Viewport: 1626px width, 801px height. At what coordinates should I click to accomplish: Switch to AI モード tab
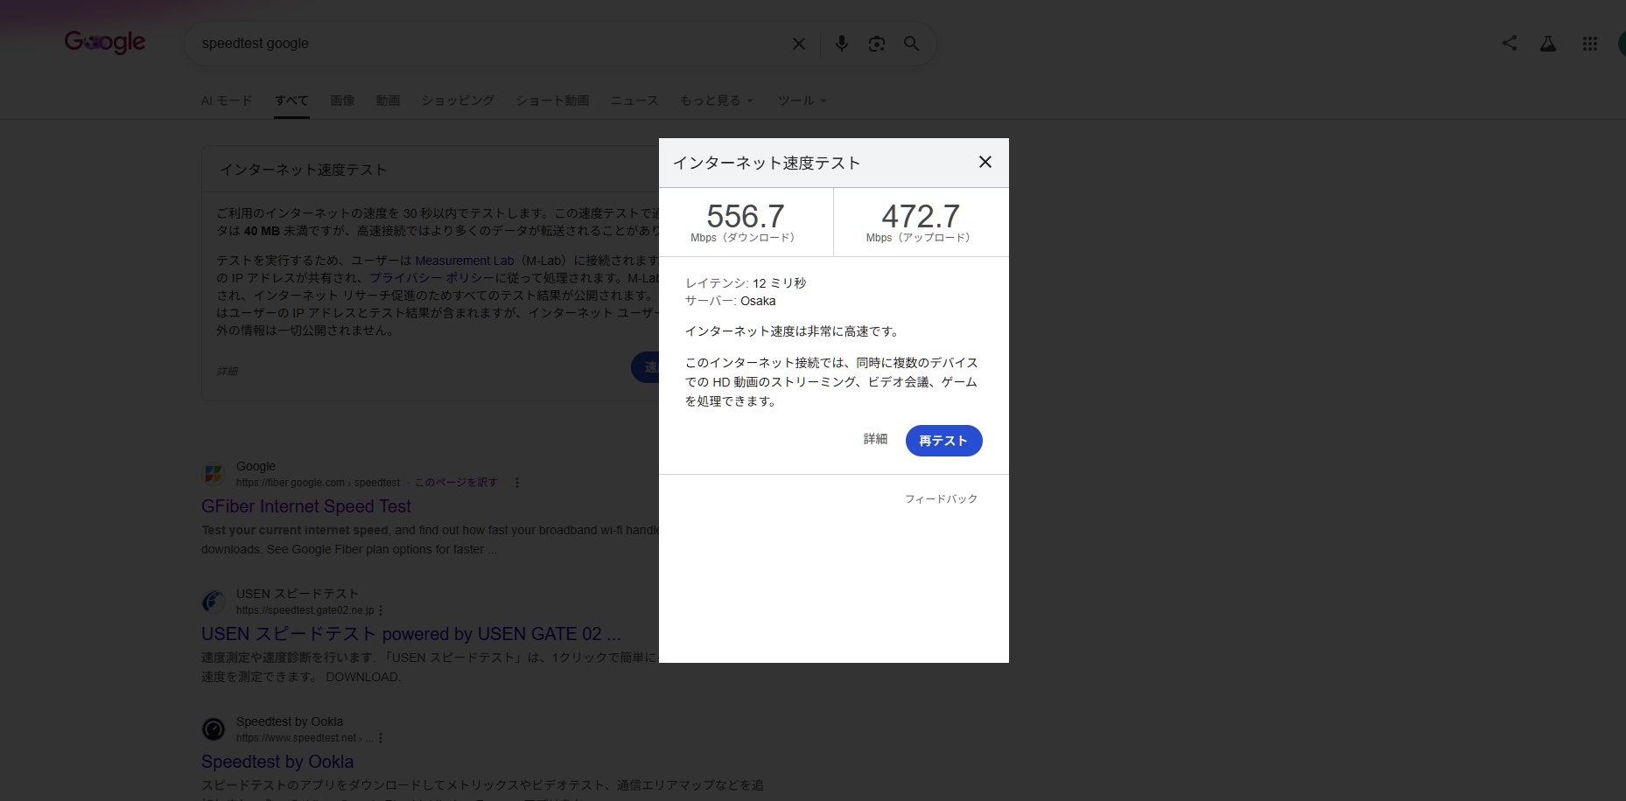tap(227, 101)
